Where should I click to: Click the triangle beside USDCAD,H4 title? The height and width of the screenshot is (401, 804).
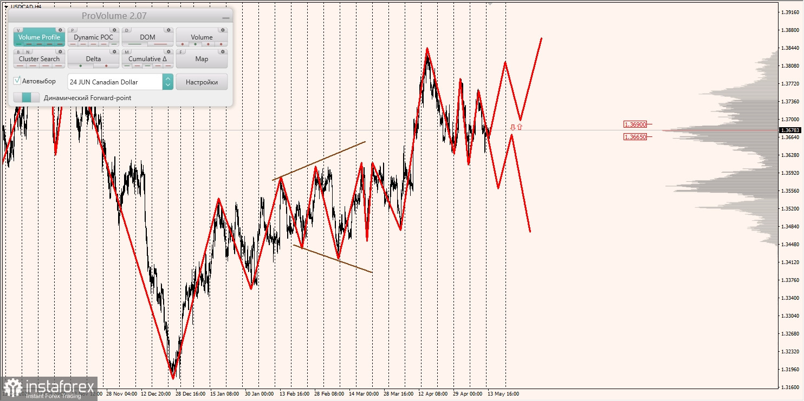pyautogui.click(x=6, y=6)
